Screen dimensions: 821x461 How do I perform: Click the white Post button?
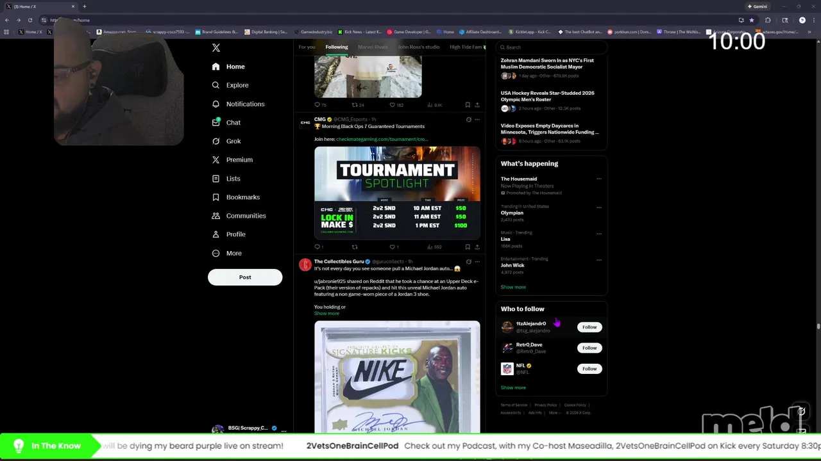[245, 277]
